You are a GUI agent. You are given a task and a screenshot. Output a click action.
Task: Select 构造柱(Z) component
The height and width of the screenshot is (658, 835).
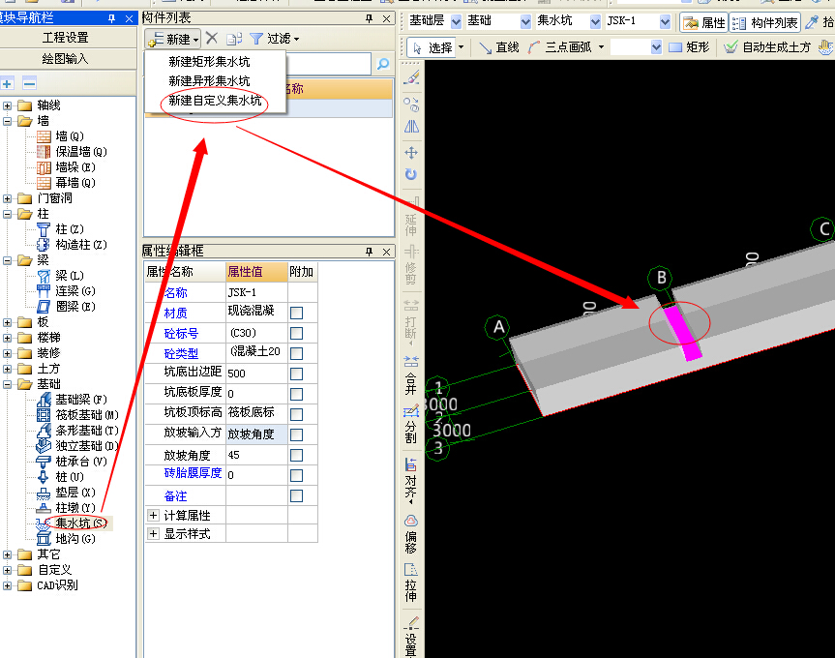coord(81,245)
